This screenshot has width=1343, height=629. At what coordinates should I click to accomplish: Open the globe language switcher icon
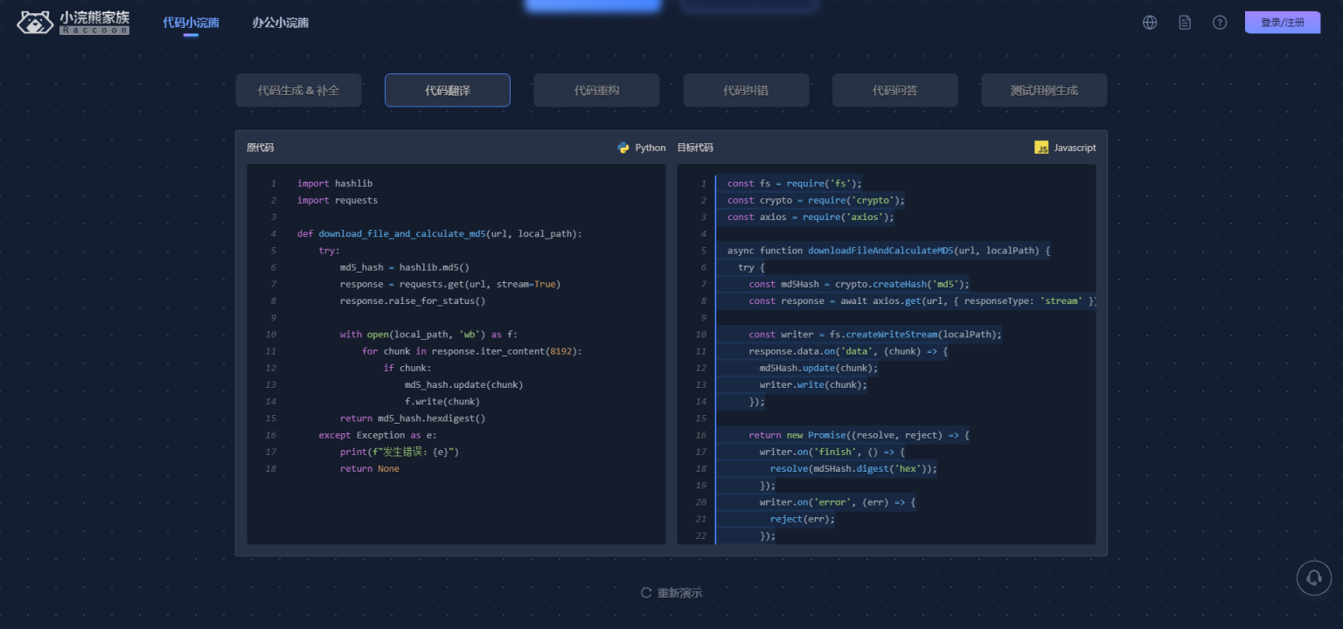(x=1150, y=23)
